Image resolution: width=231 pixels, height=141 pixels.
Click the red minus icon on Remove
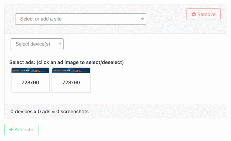click(x=194, y=14)
